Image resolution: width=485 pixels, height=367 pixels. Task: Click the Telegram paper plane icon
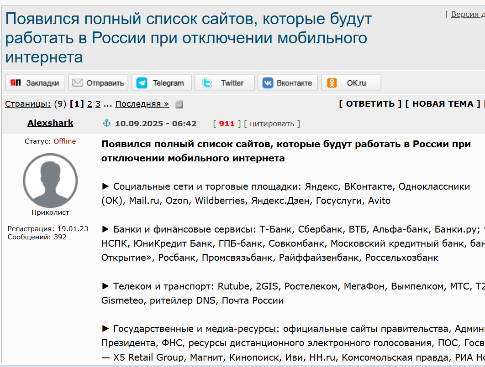pyautogui.click(x=142, y=83)
